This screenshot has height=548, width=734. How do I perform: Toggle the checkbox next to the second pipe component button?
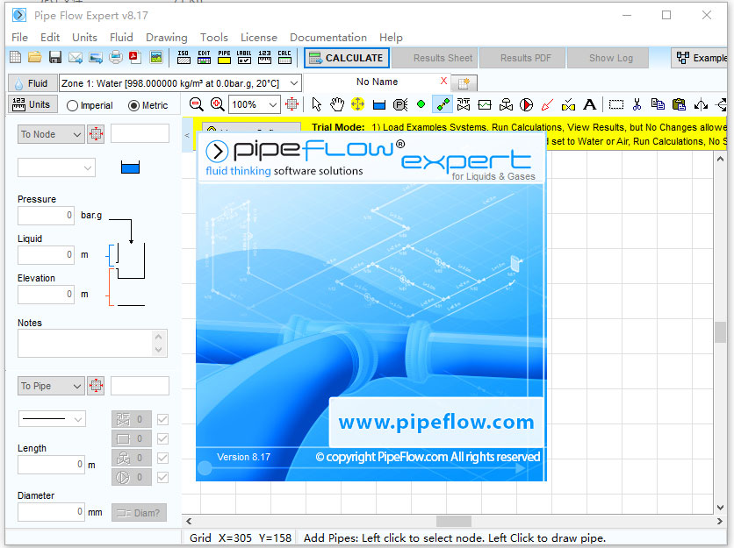pyautogui.click(x=163, y=438)
